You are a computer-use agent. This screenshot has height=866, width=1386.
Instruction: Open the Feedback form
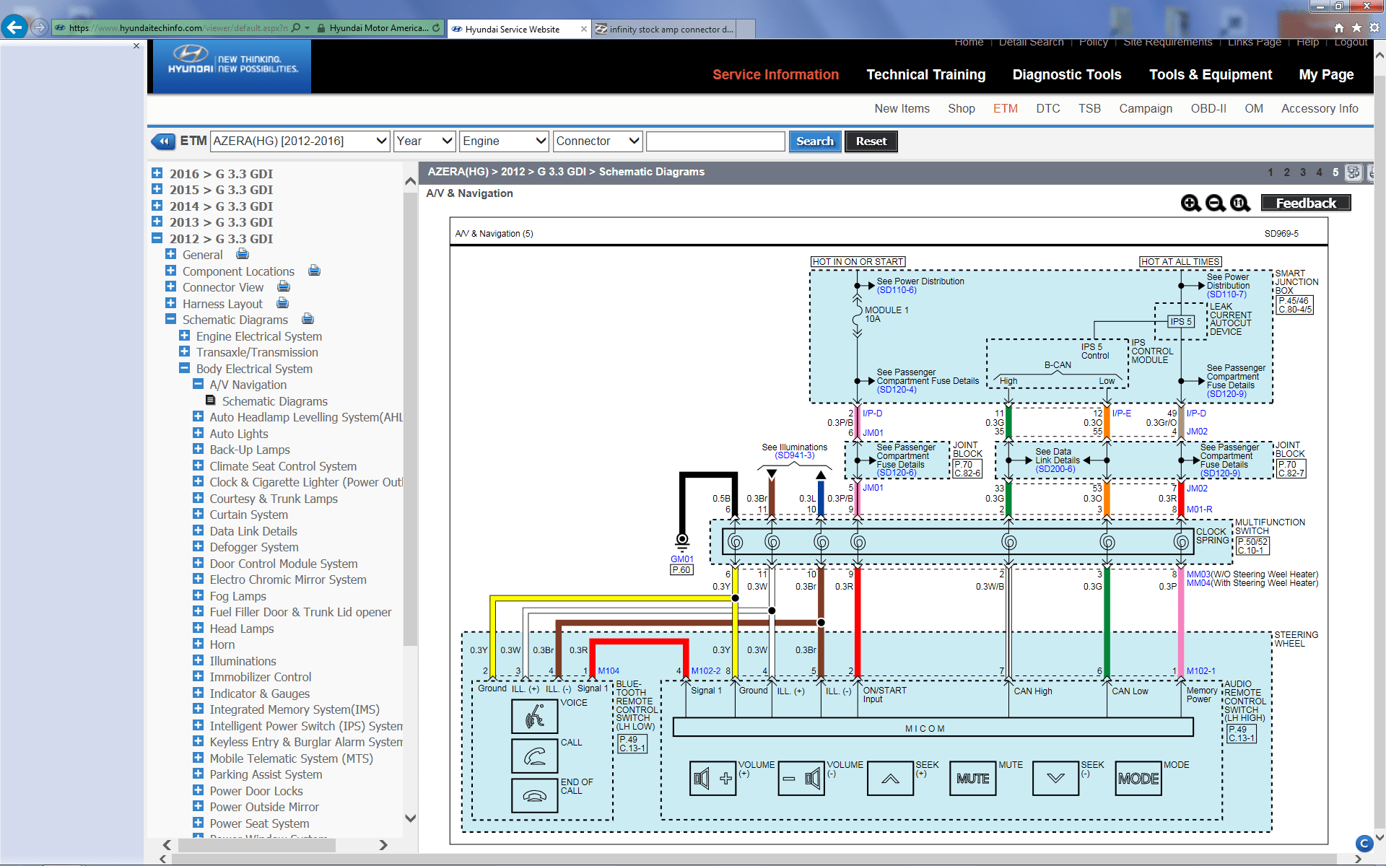[1305, 204]
